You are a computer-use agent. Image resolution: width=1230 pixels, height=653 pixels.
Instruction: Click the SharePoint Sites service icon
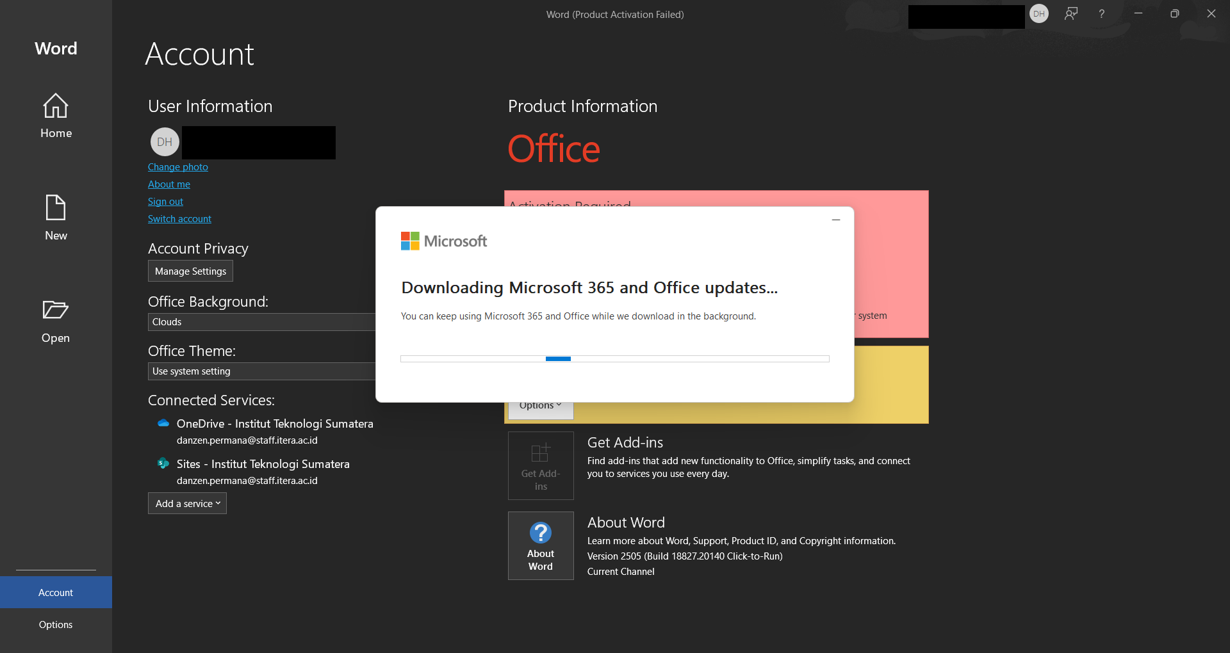click(163, 464)
